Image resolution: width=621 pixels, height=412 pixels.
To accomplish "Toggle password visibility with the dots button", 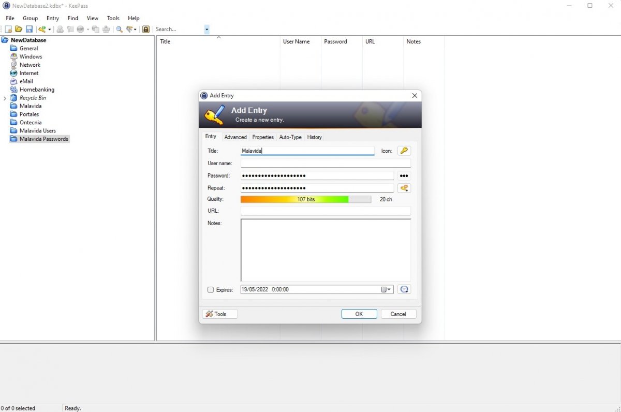I will point(404,175).
